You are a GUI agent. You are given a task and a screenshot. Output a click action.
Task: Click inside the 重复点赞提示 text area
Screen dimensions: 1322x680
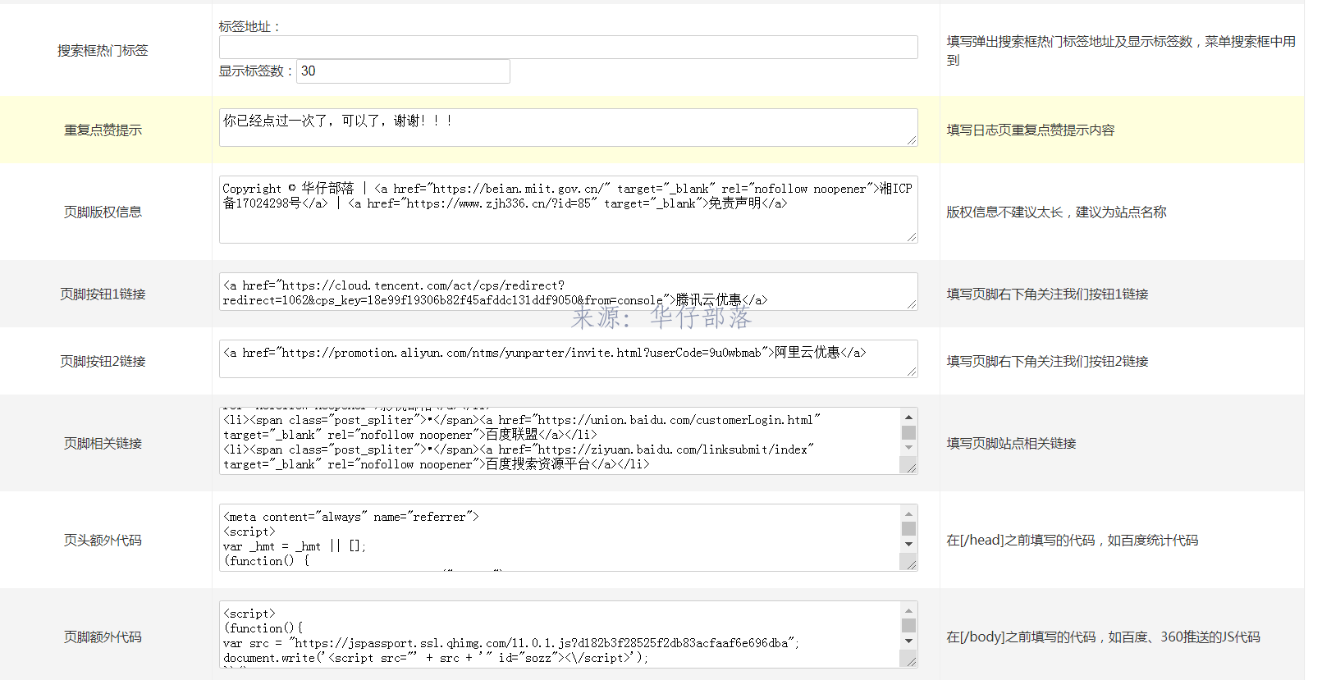pos(568,128)
